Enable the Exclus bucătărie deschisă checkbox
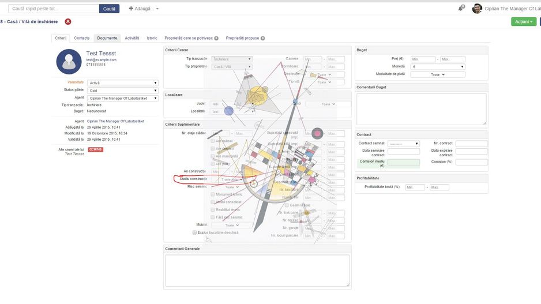This screenshot has height=304, width=541. pyautogui.click(x=195, y=232)
